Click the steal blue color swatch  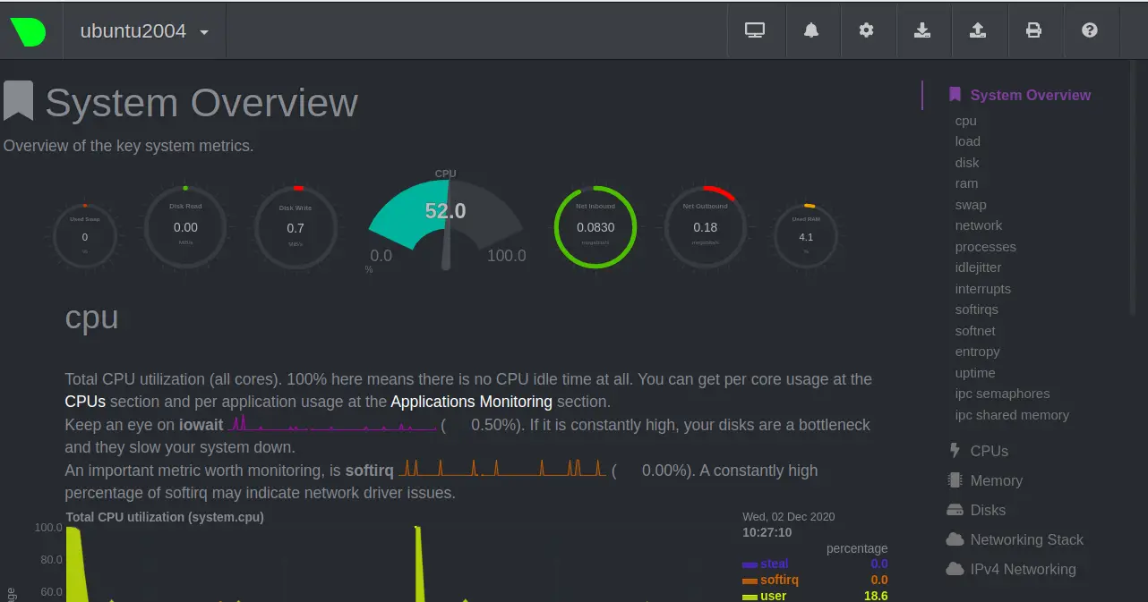[x=750, y=564]
